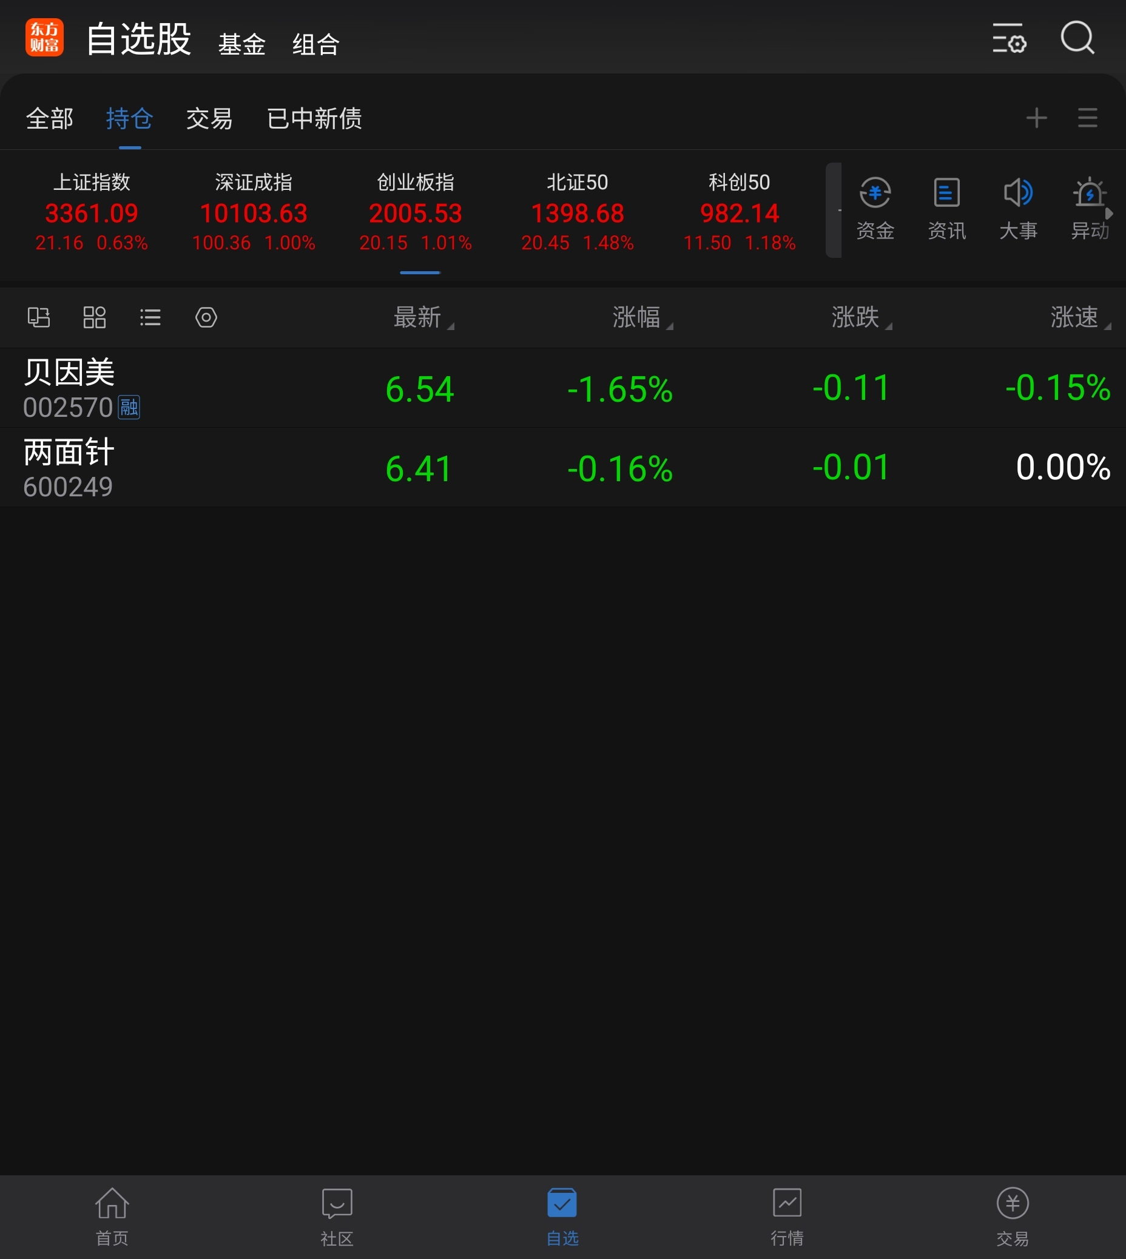Tap 两面针 change -0.16%
The width and height of the screenshot is (1126, 1259).
coord(620,468)
